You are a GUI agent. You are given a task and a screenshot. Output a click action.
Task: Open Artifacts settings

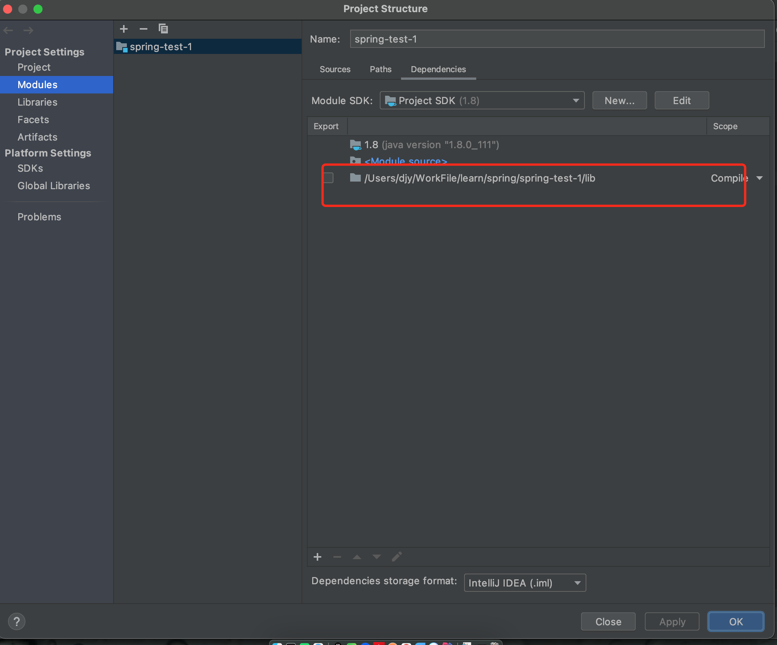click(37, 137)
